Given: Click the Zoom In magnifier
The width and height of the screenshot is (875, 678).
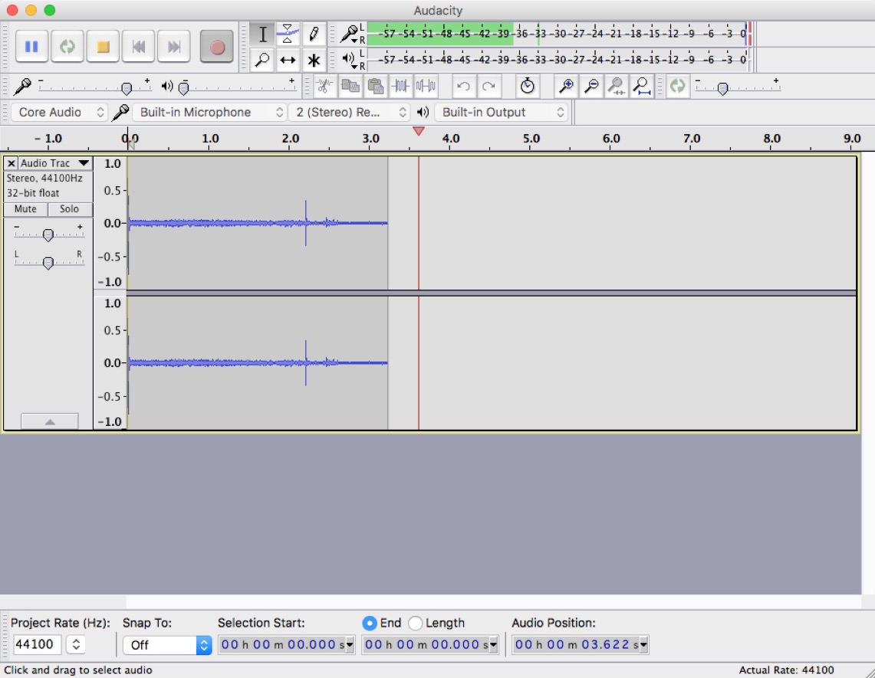Looking at the screenshot, I should [x=566, y=87].
